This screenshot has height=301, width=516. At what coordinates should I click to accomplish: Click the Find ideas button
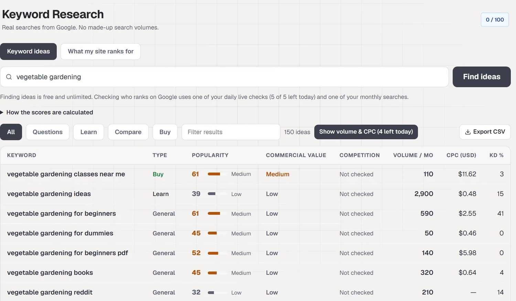482,77
